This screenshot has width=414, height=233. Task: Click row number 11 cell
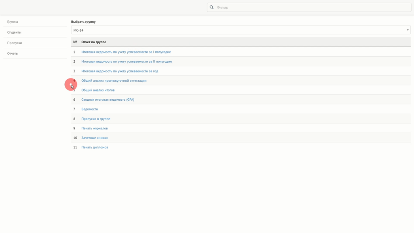[75, 147]
